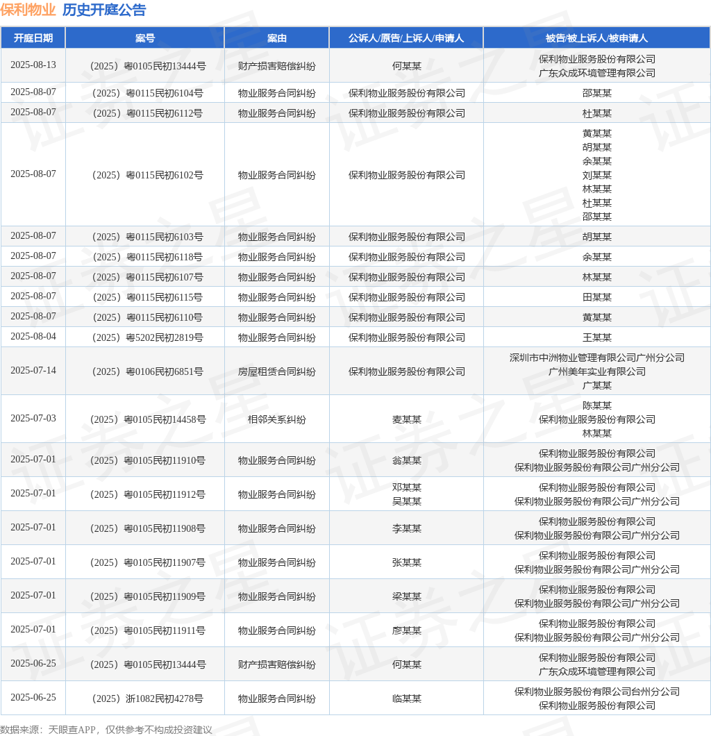
Task: Click the date 2025-08-04 cell
Action: (33, 336)
